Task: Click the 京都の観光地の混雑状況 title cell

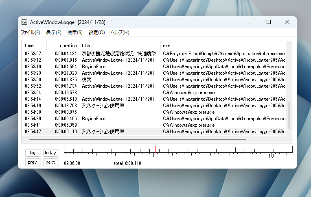Action: tap(120, 54)
